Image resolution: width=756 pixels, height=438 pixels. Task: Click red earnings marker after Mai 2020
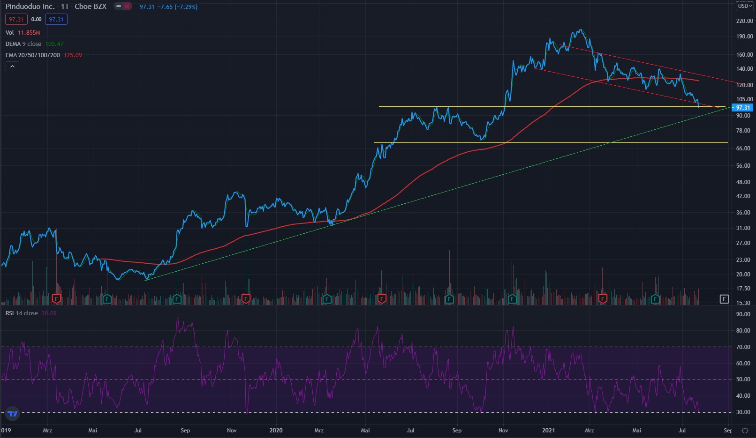pos(382,299)
